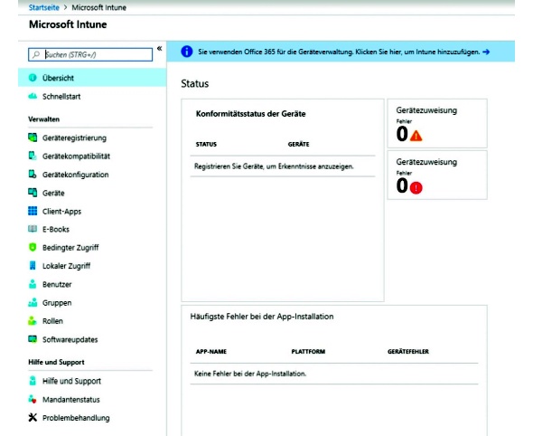Viewport: 533px width, 436px height.
Task: Click the Konformitätsstatus der Geräte heading
Action: click(250, 114)
